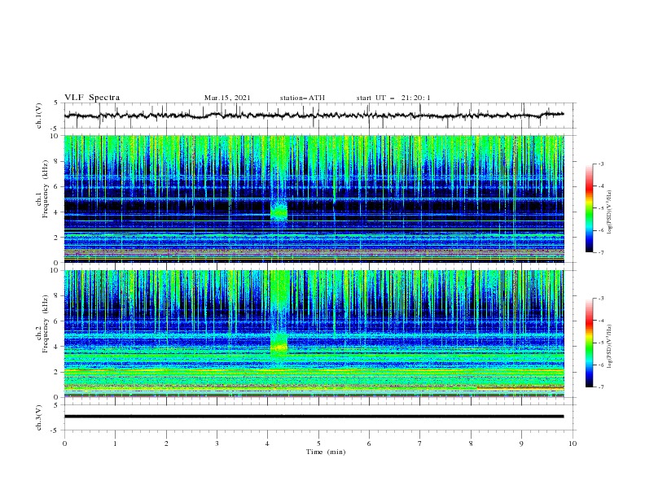Click ch.2 color bar "log(PSD)(V²/Hz)" label
This screenshot has width=645, height=498.
point(609,347)
